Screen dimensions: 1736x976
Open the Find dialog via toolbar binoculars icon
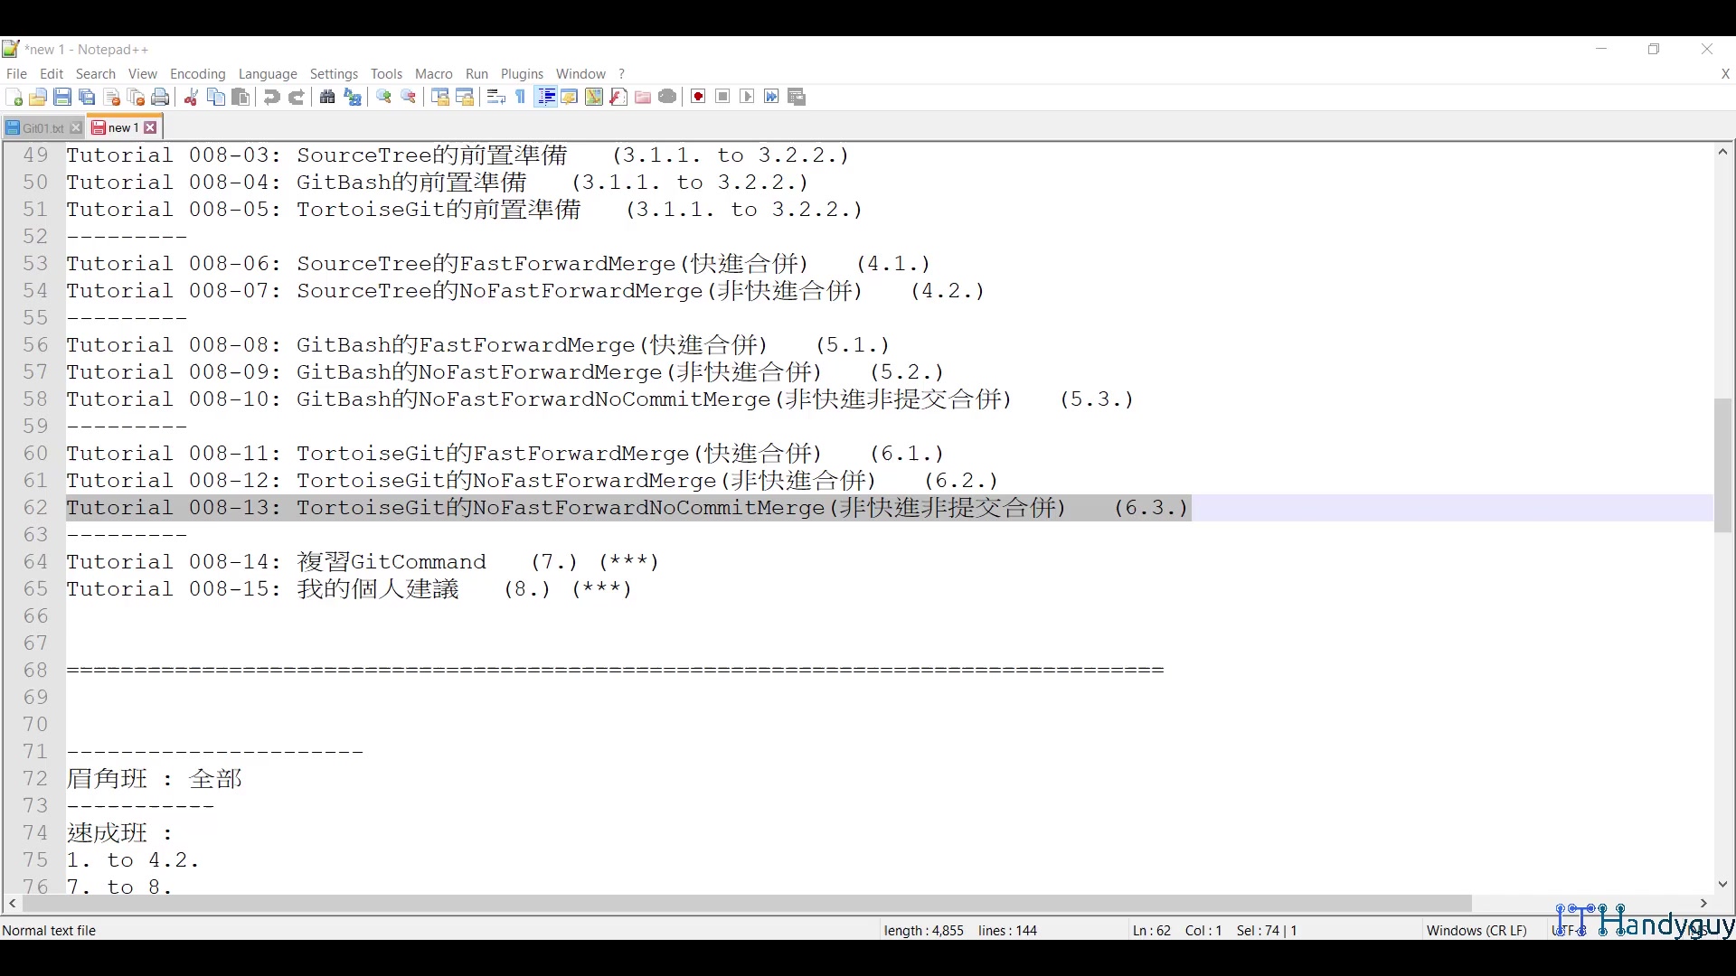tap(326, 97)
